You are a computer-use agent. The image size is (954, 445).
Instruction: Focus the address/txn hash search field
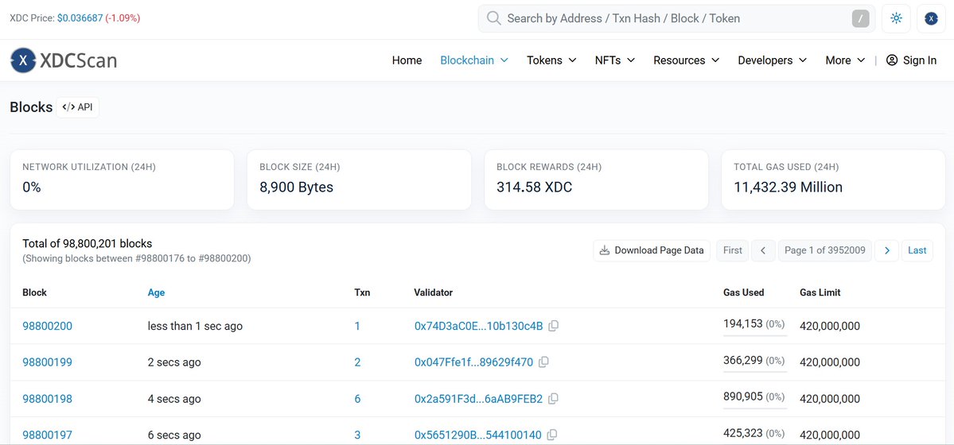coord(676,18)
